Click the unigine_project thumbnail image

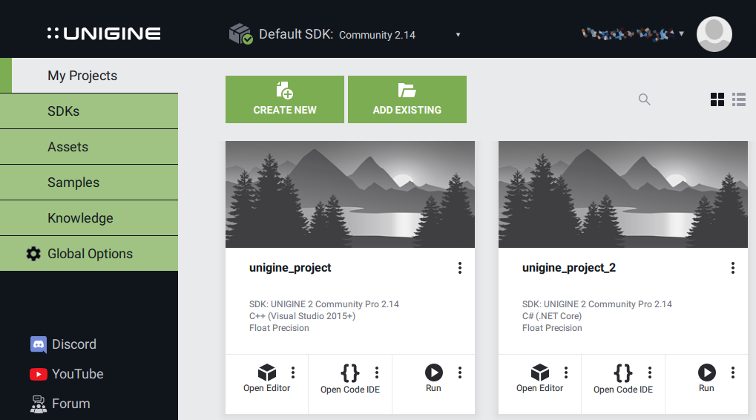[350, 194]
